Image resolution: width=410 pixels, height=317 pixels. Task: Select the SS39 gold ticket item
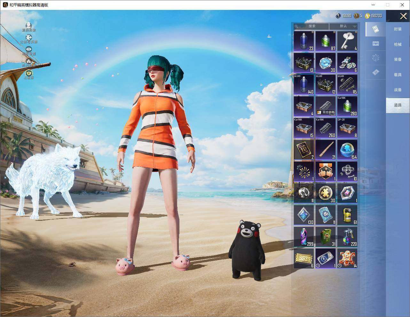pyautogui.click(x=304, y=258)
